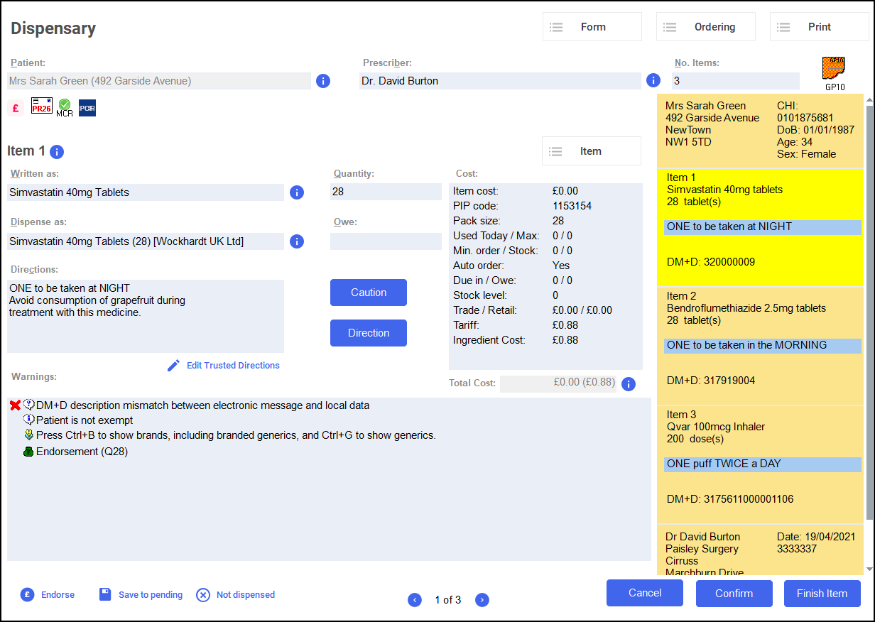Click the pound sign patient status icon
The image size is (875, 622).
coord(16,108)
